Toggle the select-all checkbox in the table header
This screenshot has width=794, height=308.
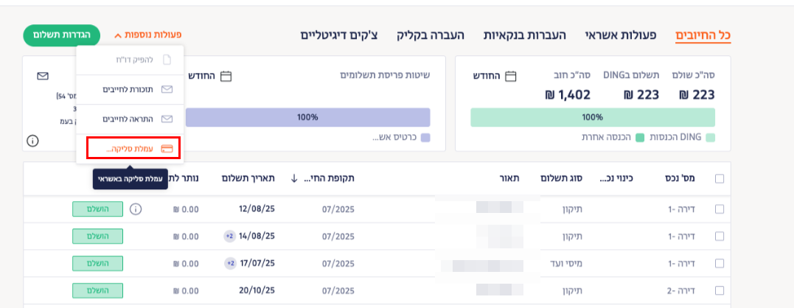tap(720, 178)
